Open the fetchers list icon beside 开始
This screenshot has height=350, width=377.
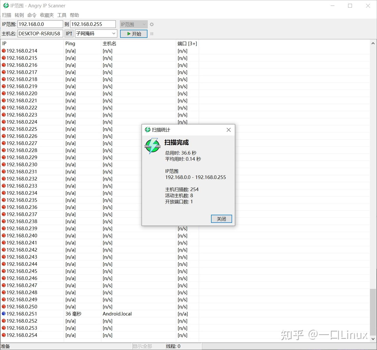(152, 34)
